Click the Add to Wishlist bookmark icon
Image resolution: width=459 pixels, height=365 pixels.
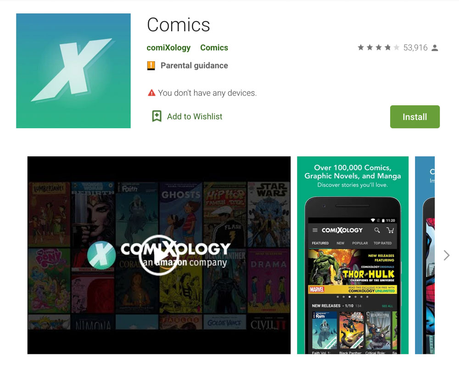point(157,116)
